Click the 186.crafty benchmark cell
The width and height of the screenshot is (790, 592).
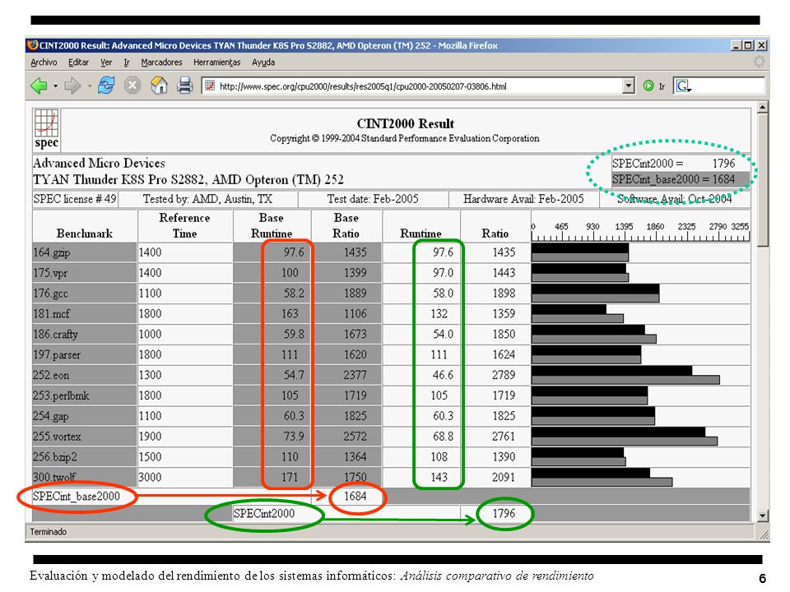click(x=85, y=335)
